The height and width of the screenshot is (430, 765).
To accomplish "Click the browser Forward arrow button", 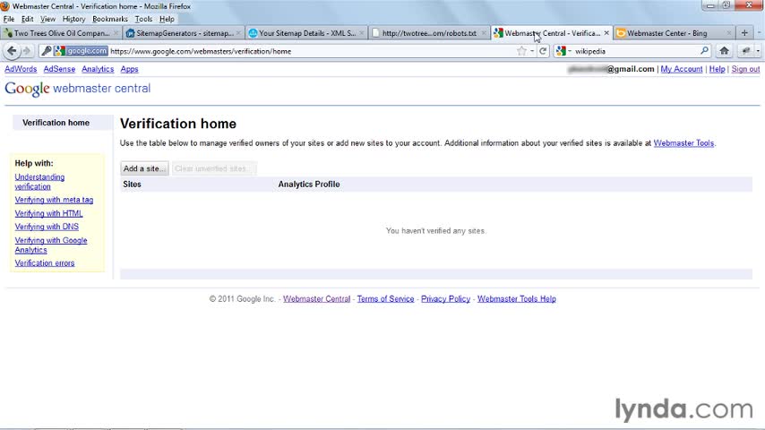I will tap(27, 51).
